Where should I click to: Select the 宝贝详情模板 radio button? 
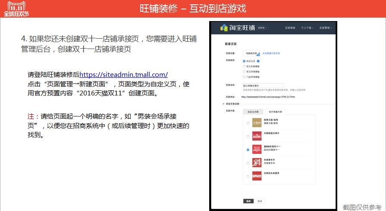coord(244,72)
